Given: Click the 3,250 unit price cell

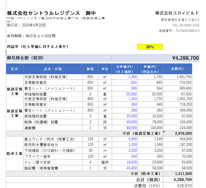Looking at the screenshot, I should (x=150, y=151).
